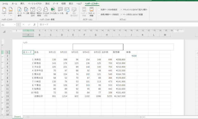
Task: Switch to the ホーム tab
Action: click(x=14, y=4)
